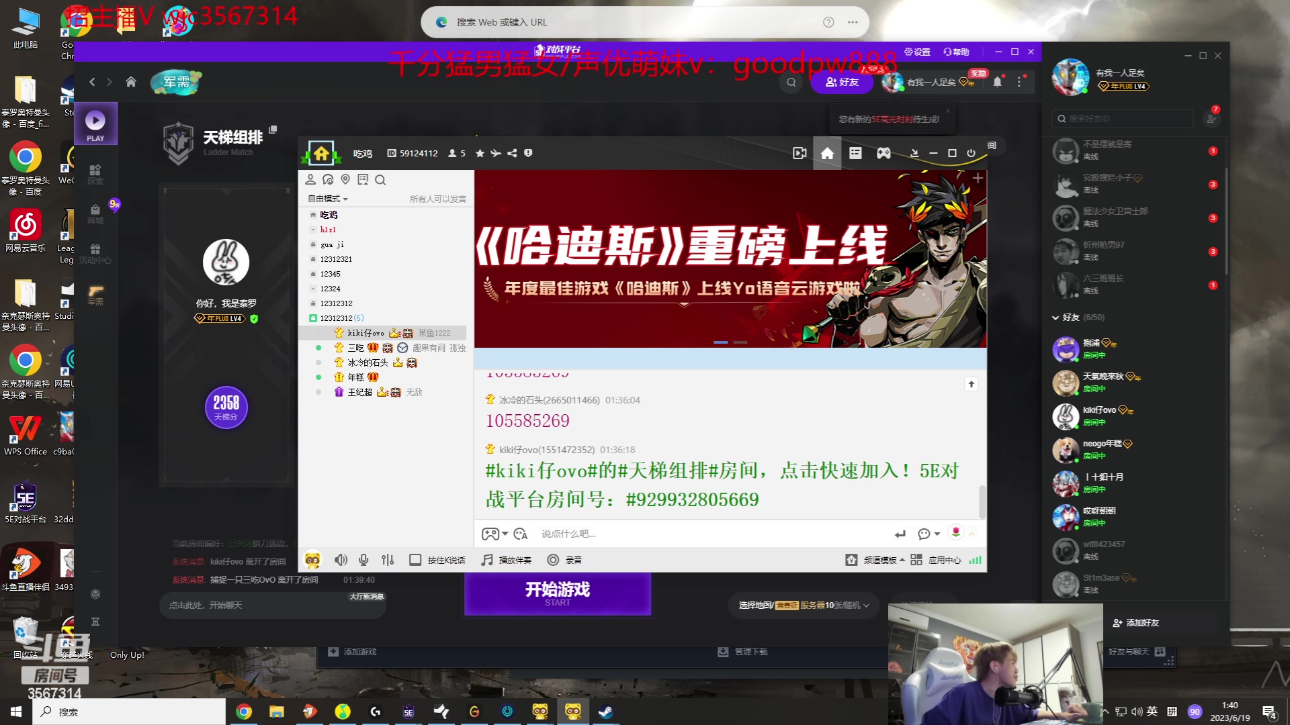Open the audio mixer sliders icon
The image size is (1290, 725).
pos(388,560)
